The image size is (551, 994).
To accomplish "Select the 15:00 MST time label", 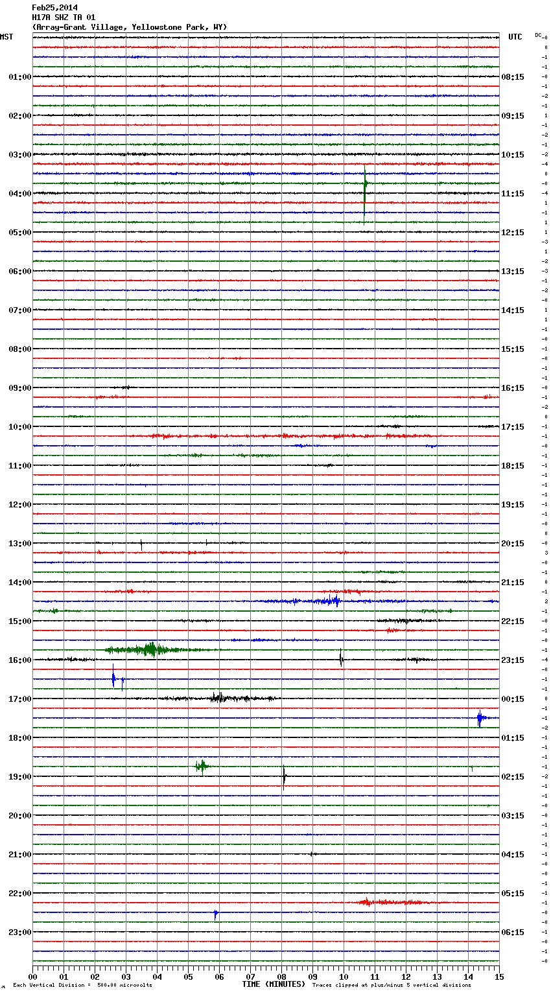I will 20,621.
